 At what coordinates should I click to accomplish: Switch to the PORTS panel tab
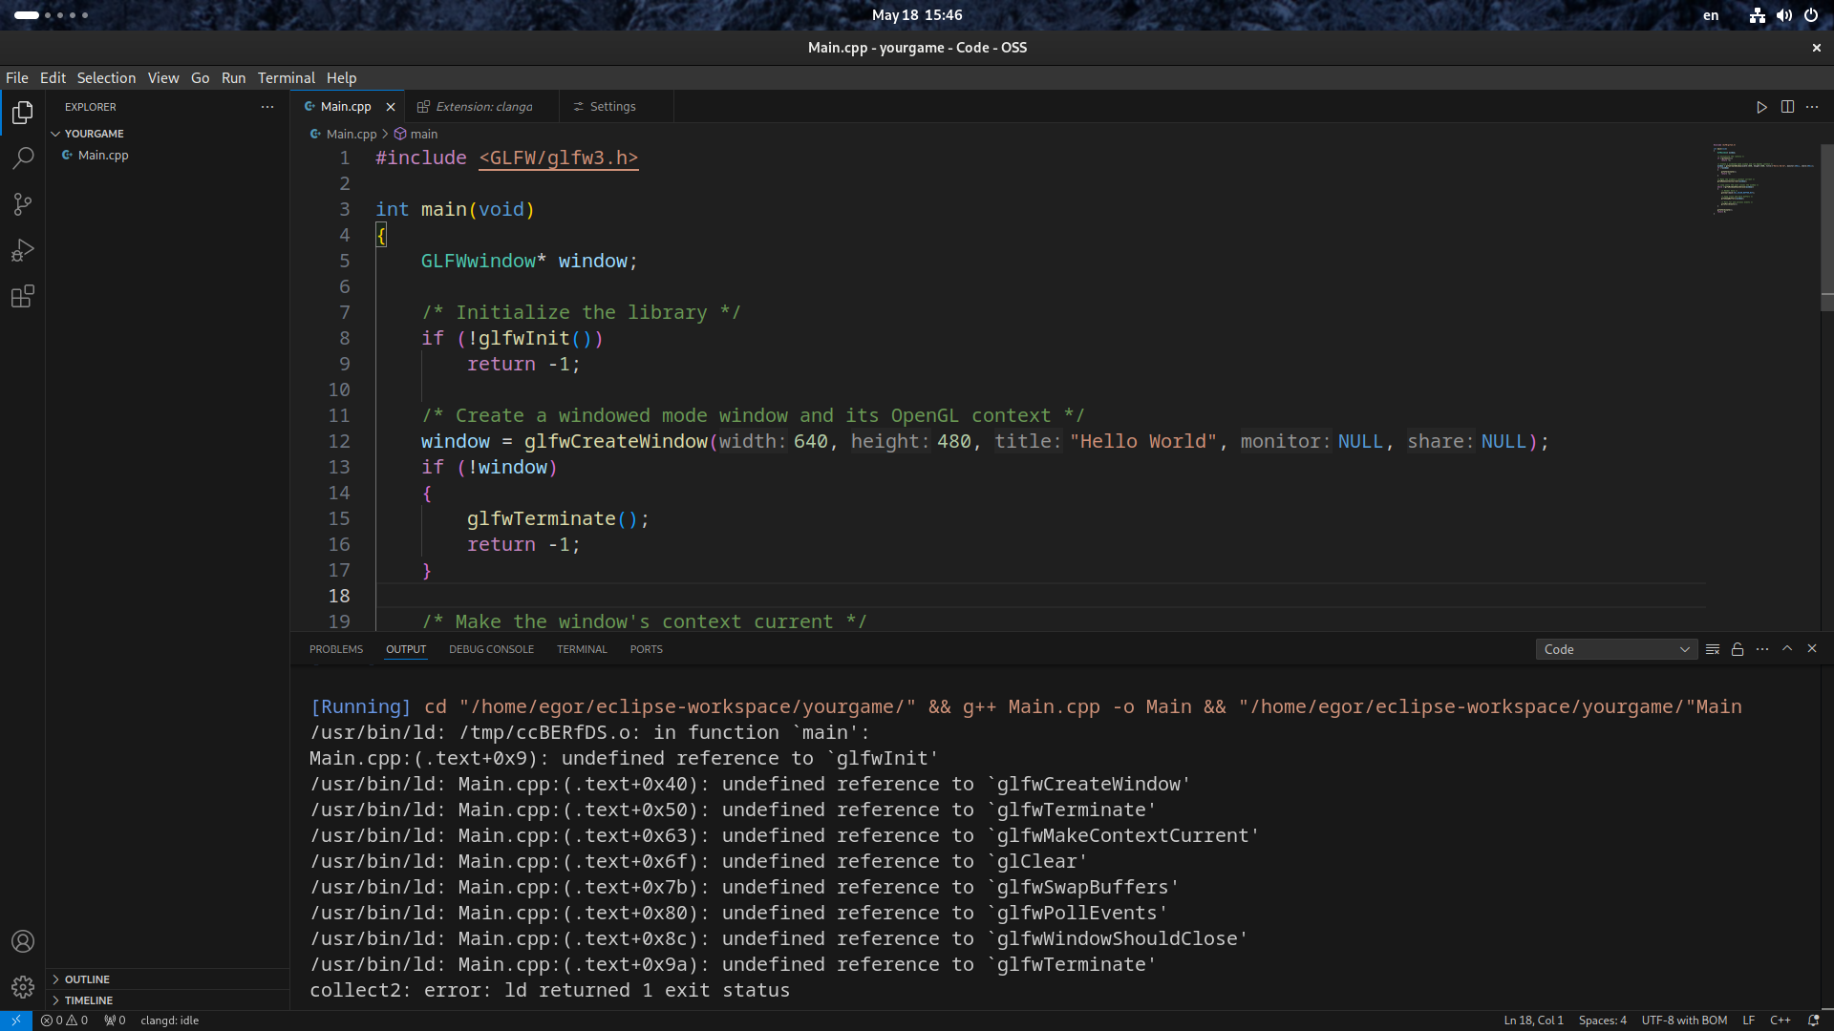[646, 649]
